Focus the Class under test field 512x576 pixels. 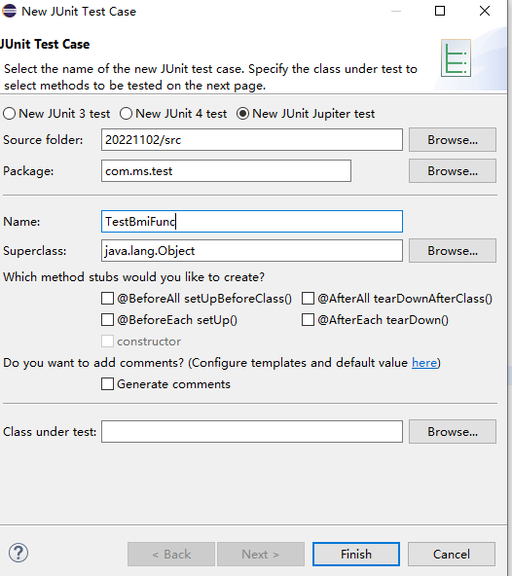tap(252, 432)
